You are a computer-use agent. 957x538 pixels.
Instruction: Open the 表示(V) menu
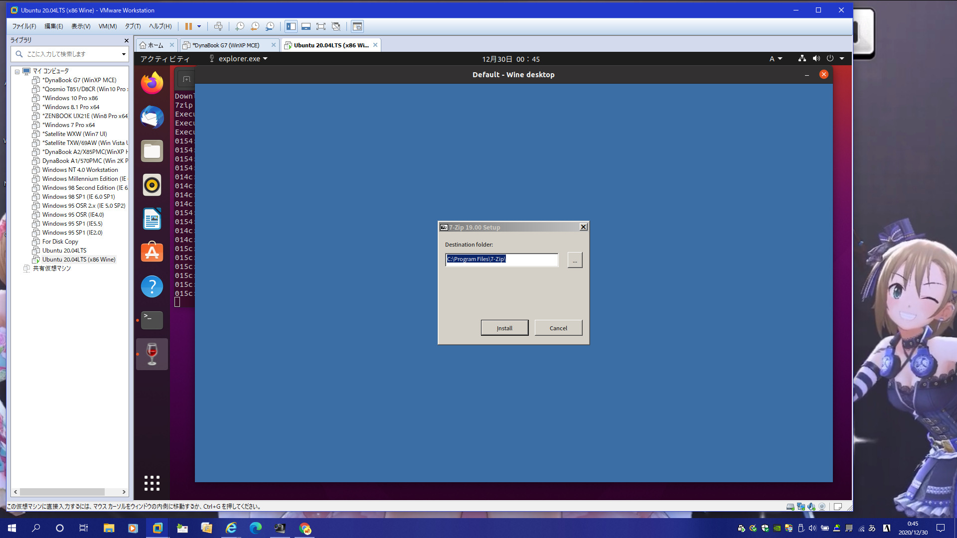click(x=81, y=26)
